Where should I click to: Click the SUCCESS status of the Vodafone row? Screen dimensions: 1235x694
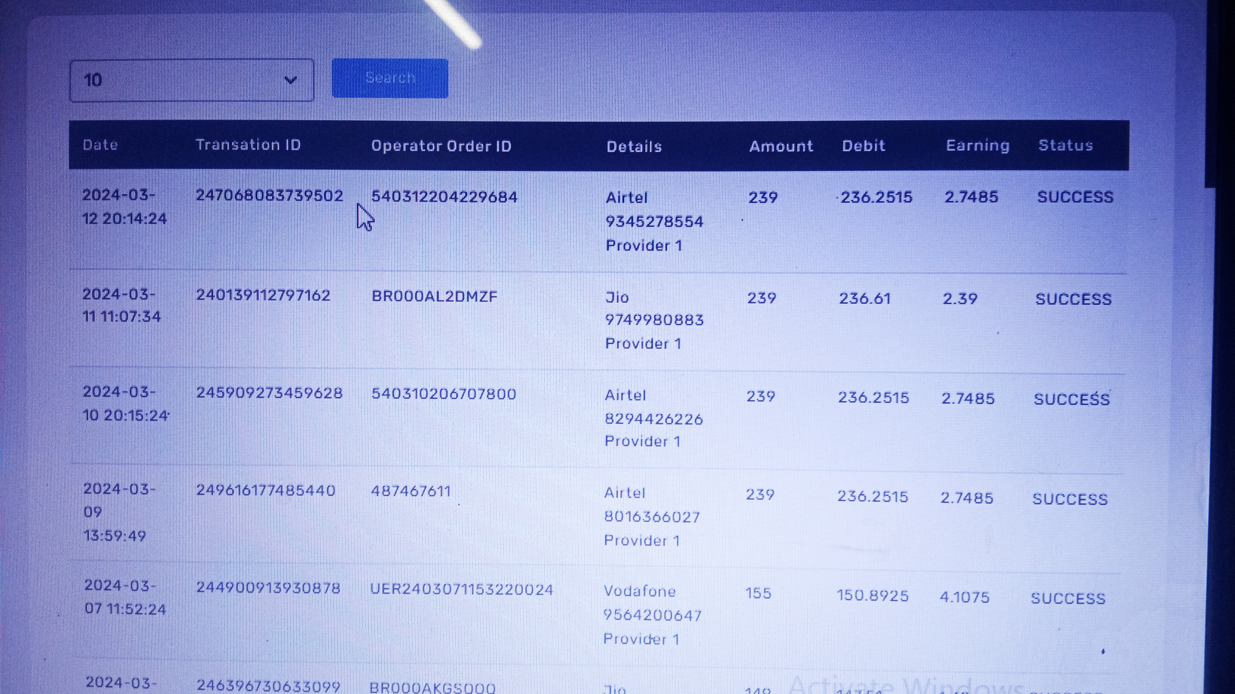[x=1068, y=599]
